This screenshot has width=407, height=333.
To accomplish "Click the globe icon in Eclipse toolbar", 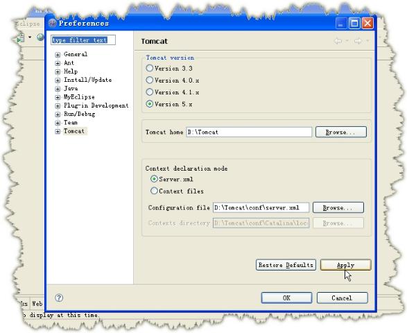I will coord(40,37).
